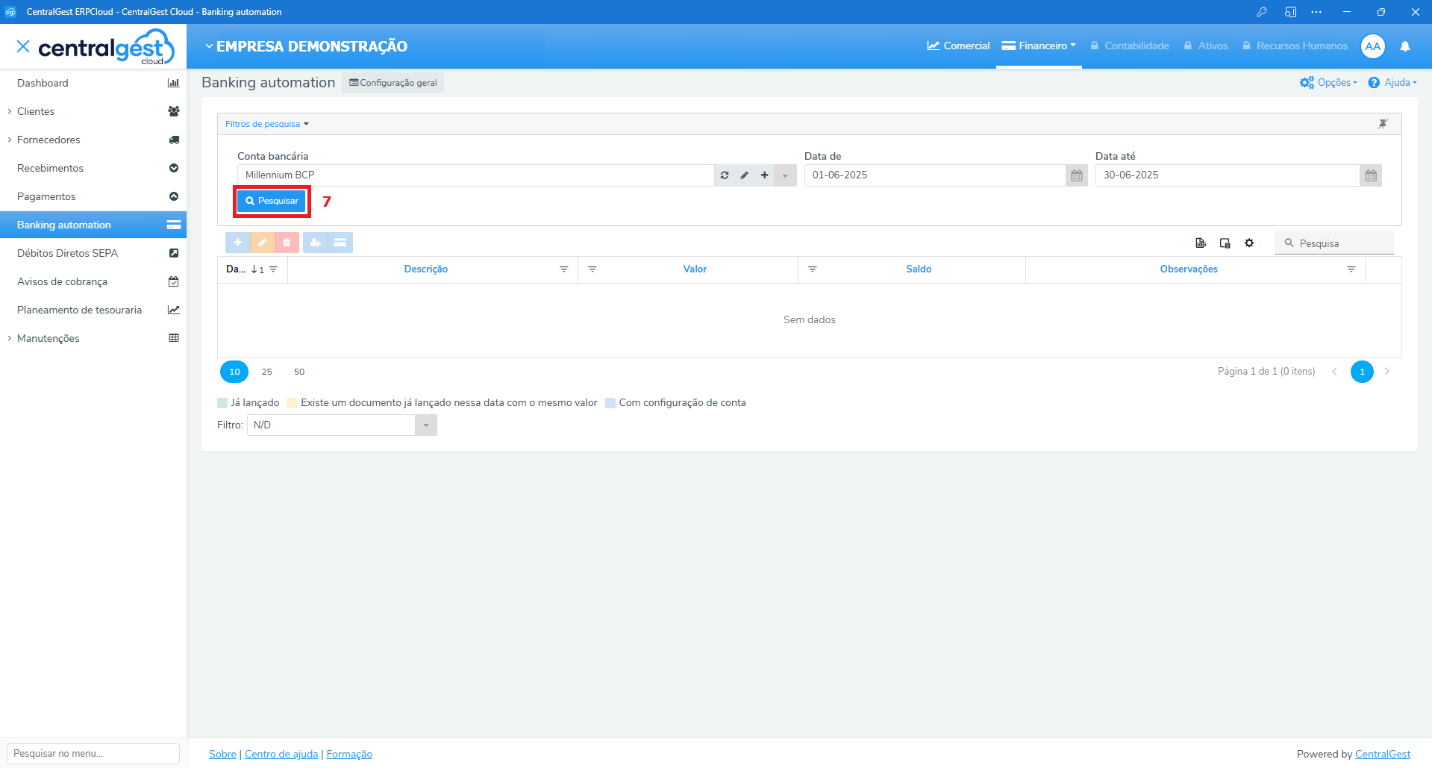
Task: Open filter on the Descrição column
Action: 564,269
